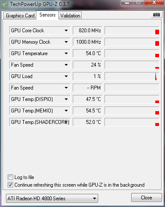
Task: Click the 820.0 MHz core clock value field
Action: pyautogui.click(x=88, y=31)
